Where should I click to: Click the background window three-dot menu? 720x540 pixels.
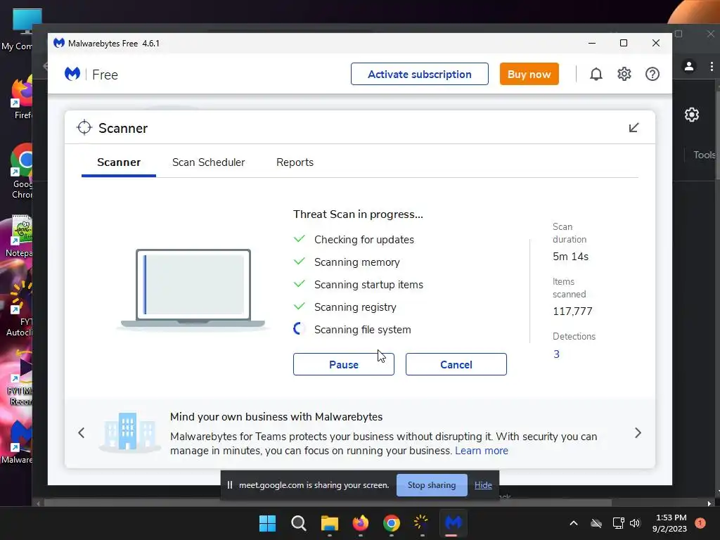point(712,67)
